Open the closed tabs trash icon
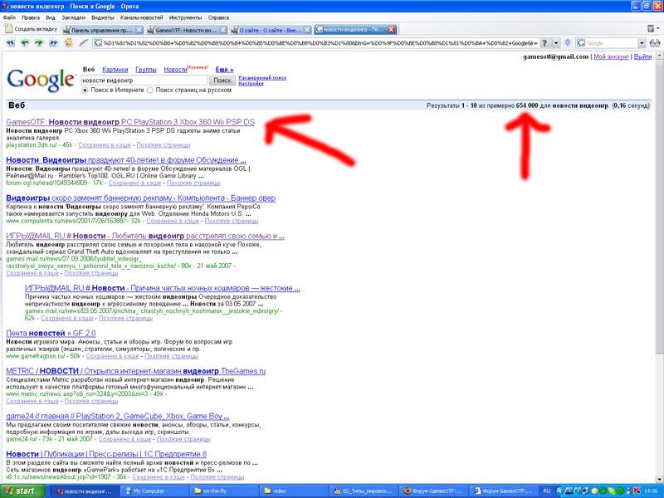The height and width of the screenshot is (498, 664). [652, 29]
